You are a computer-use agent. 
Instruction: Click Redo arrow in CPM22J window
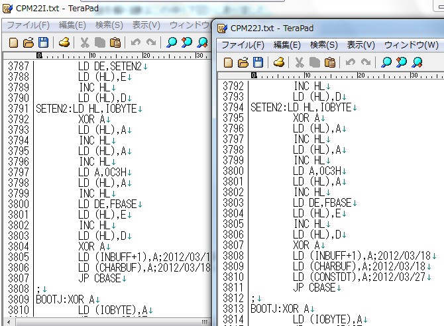[366, 62]
